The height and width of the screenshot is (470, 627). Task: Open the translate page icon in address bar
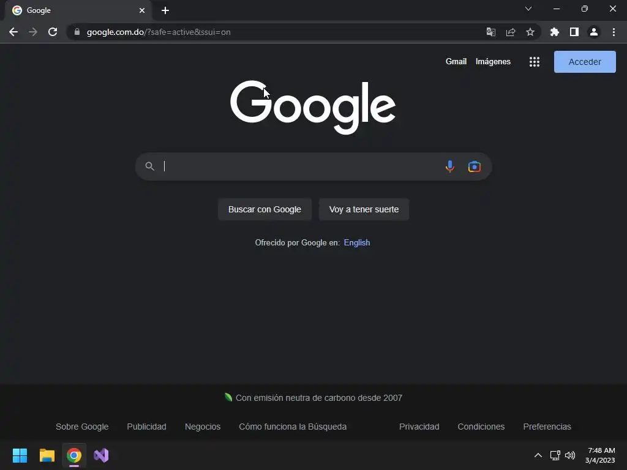490,32
